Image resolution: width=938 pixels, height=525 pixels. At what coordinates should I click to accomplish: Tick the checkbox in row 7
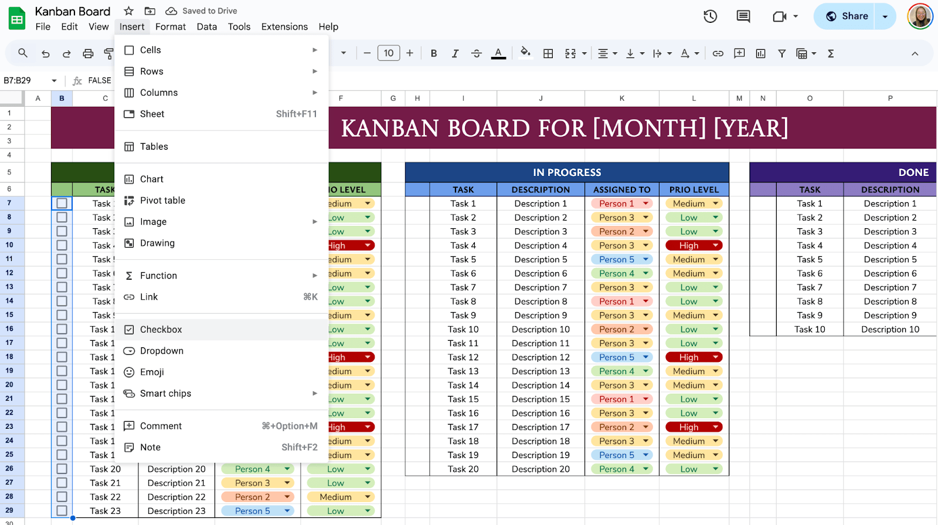(62, 204)
